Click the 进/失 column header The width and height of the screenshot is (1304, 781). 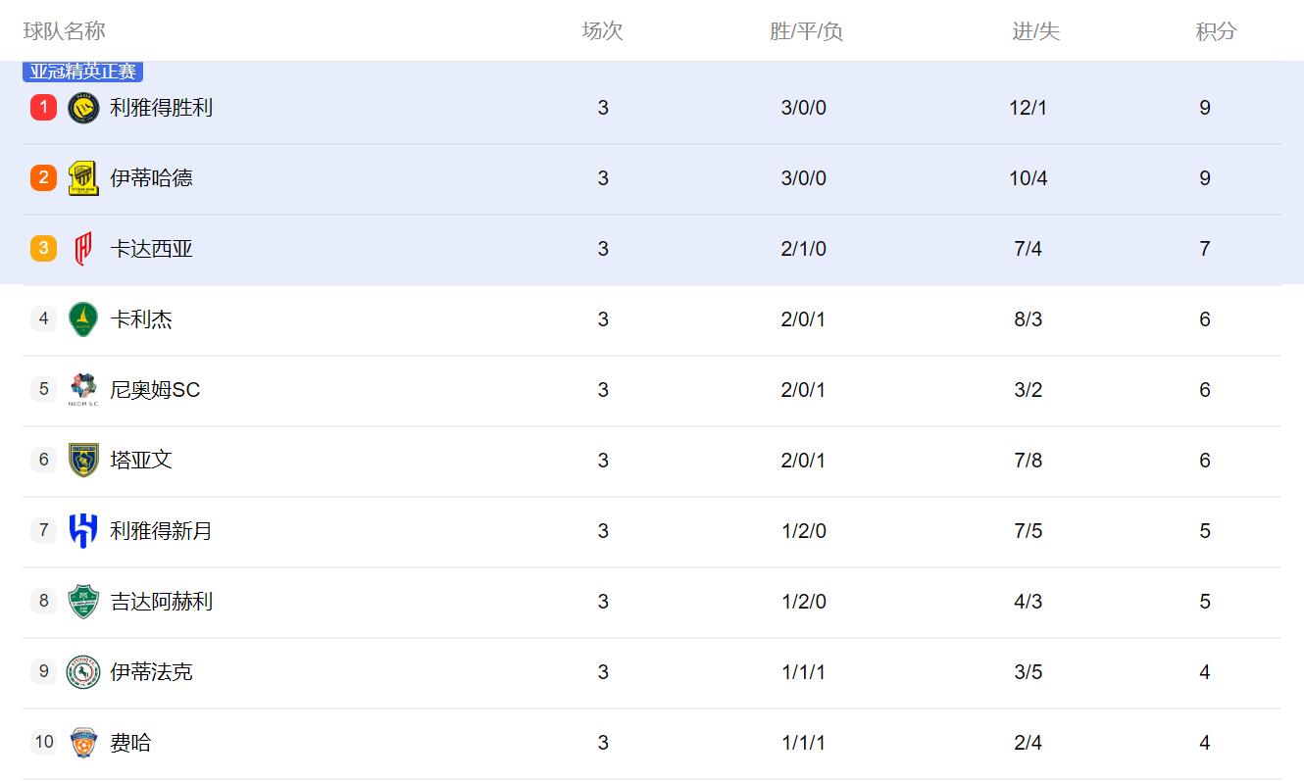[1035, 31]
